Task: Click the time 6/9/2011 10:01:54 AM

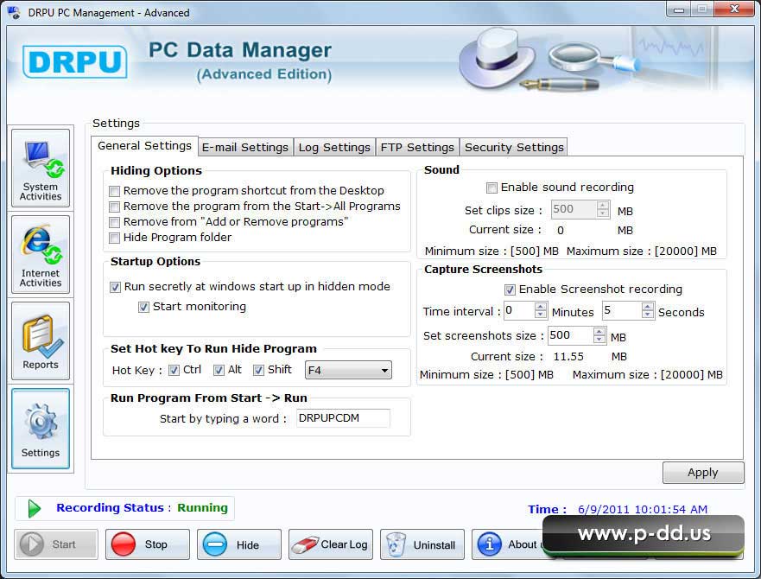Action: [643, 509]
